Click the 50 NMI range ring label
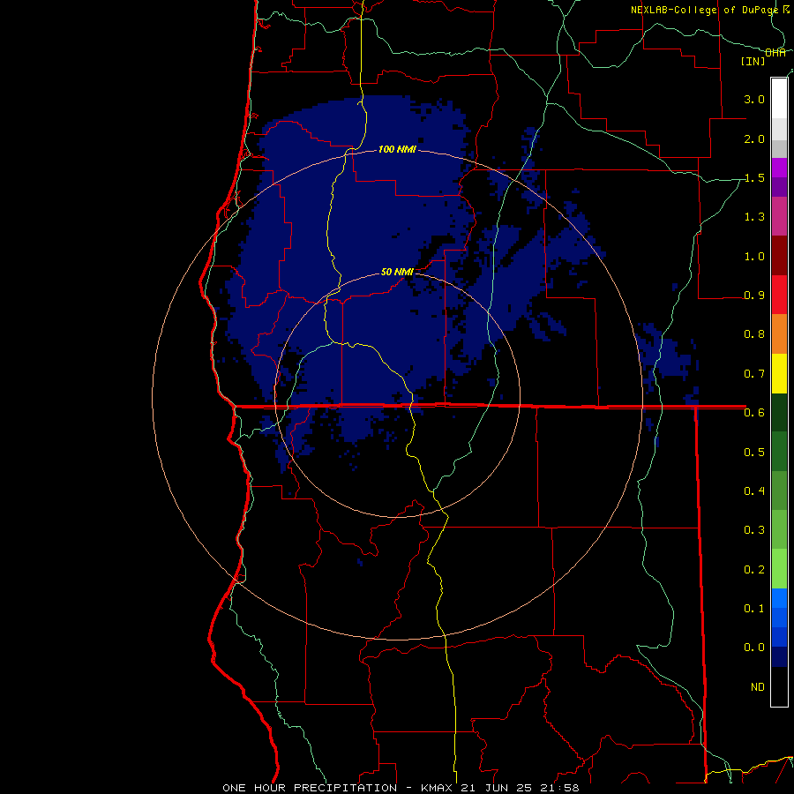This screenshot has height=794, width=794. pyautogui.click(x=397, y=272)
